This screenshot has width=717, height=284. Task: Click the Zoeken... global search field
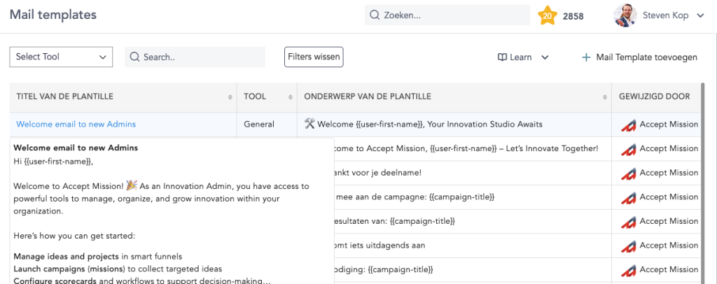447,15
